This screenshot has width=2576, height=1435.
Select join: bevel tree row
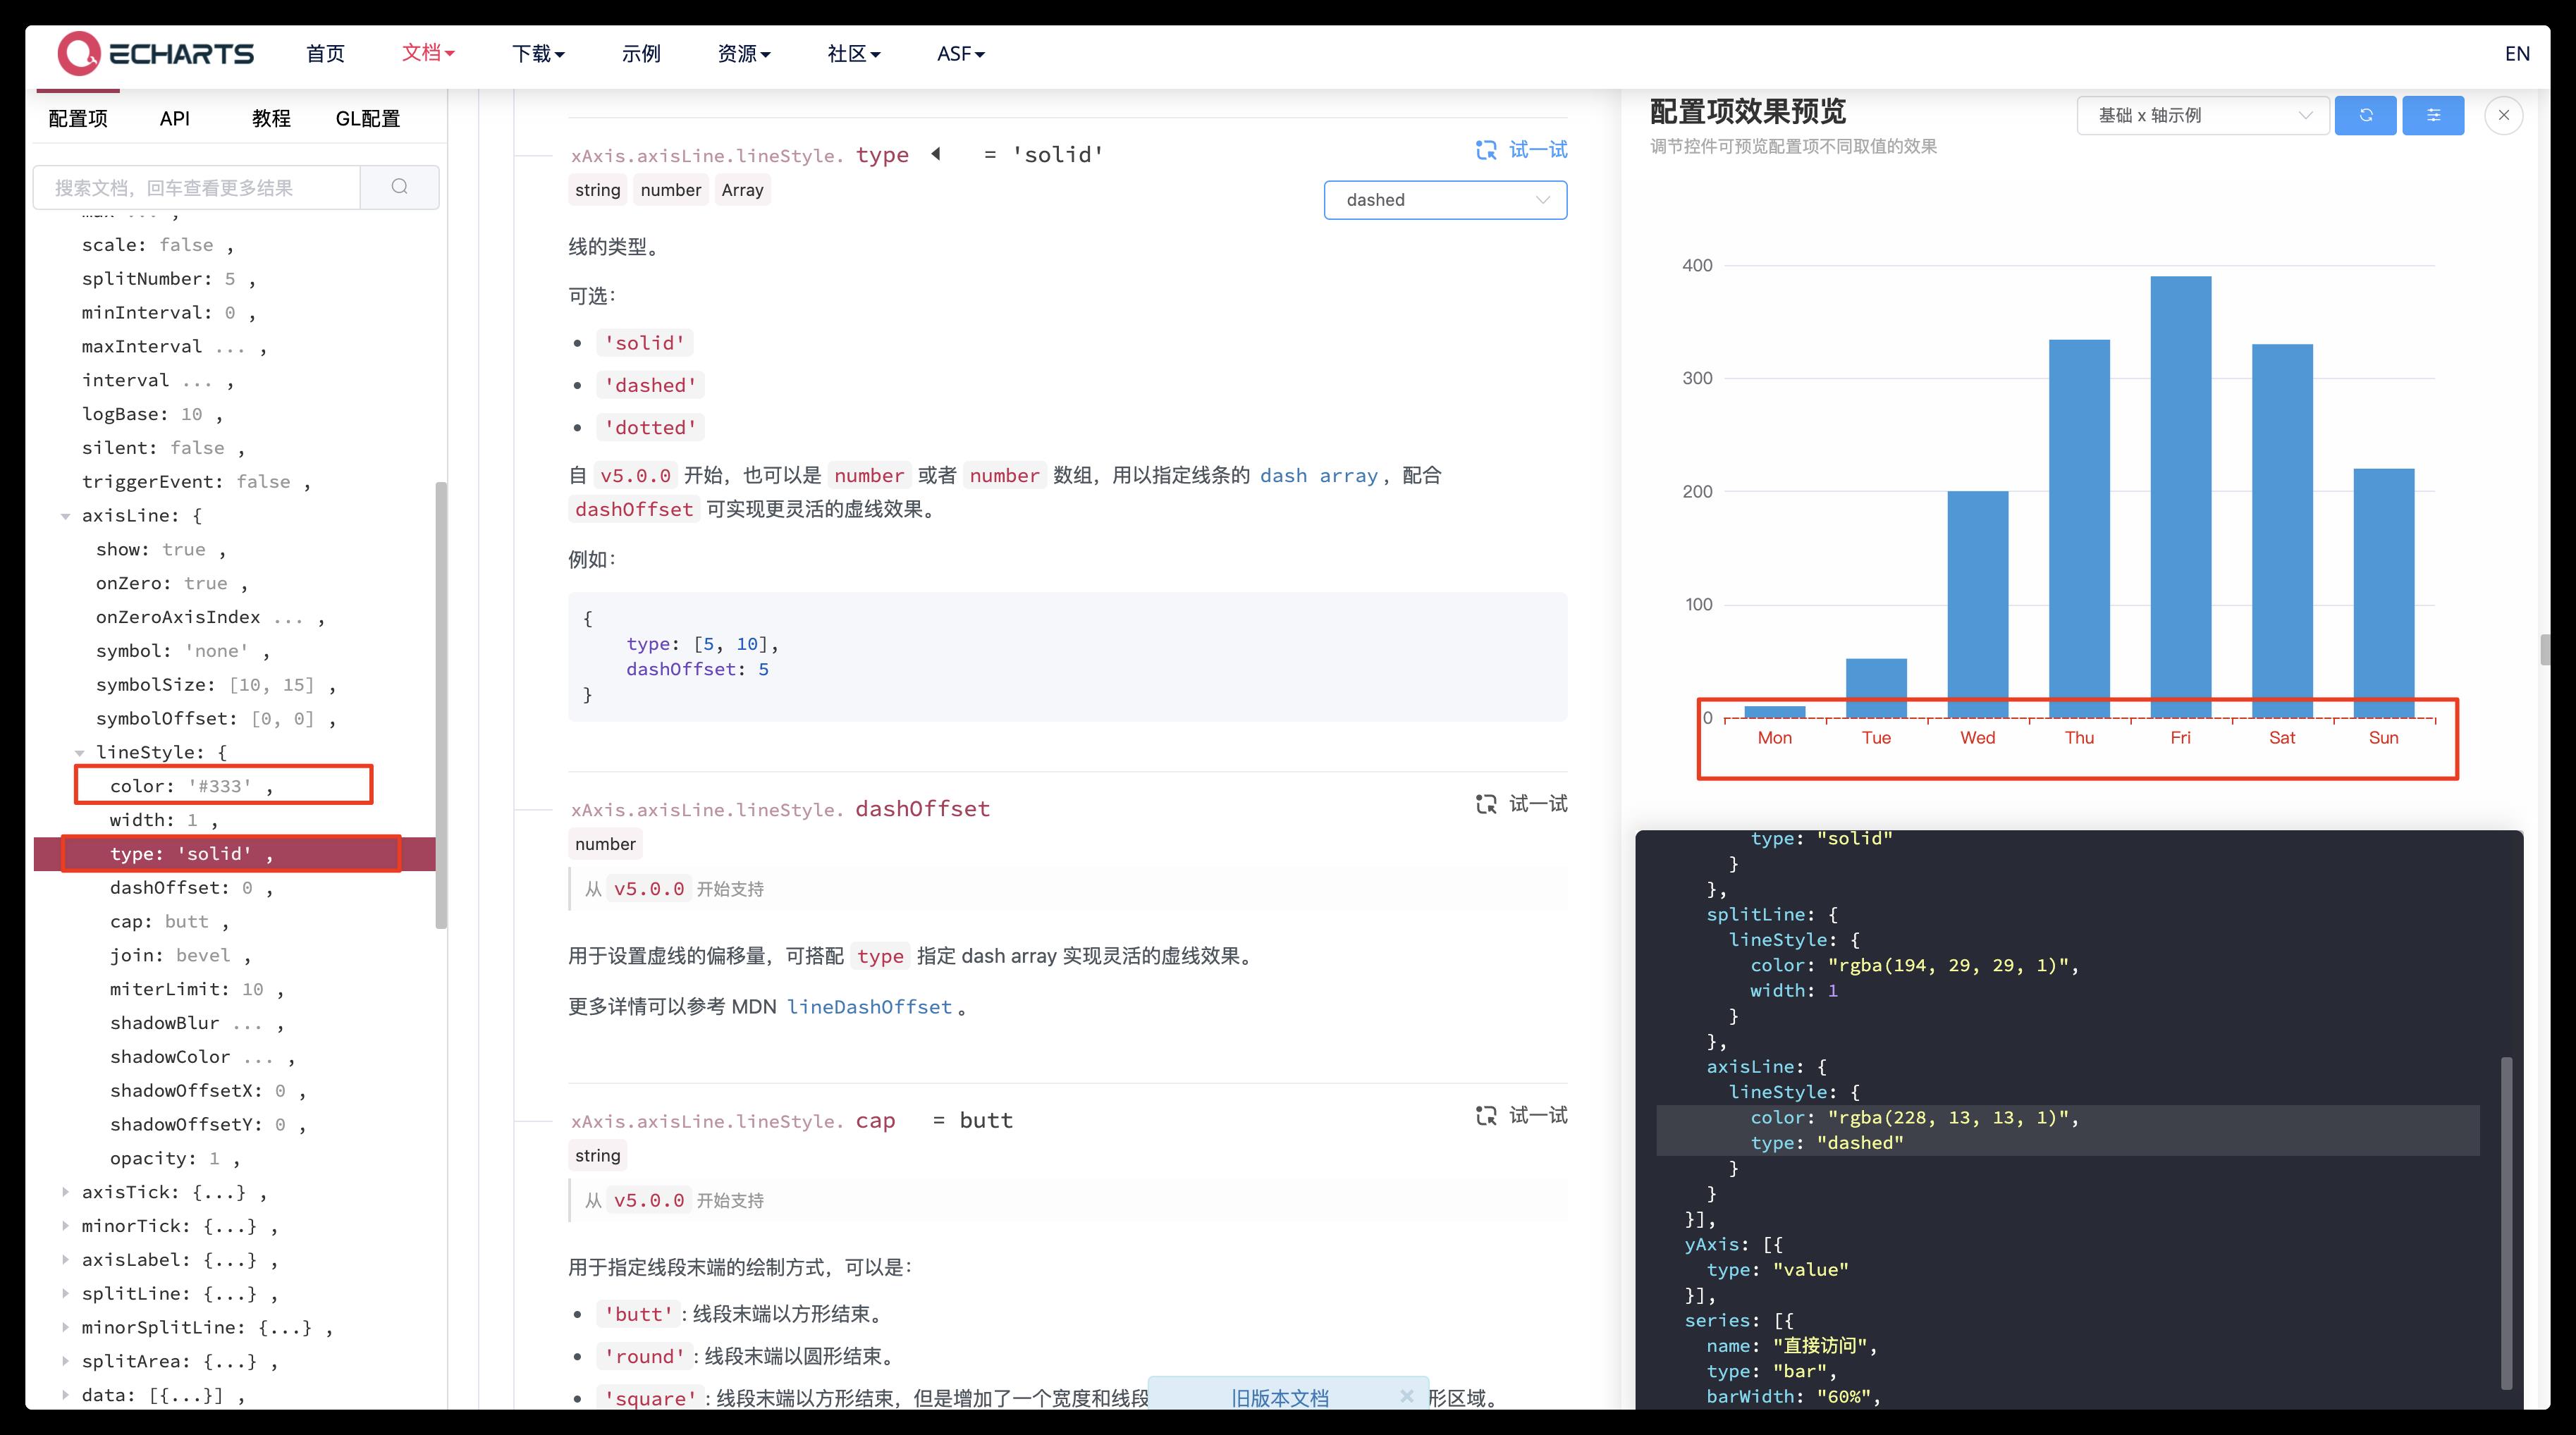coord(180,956)
